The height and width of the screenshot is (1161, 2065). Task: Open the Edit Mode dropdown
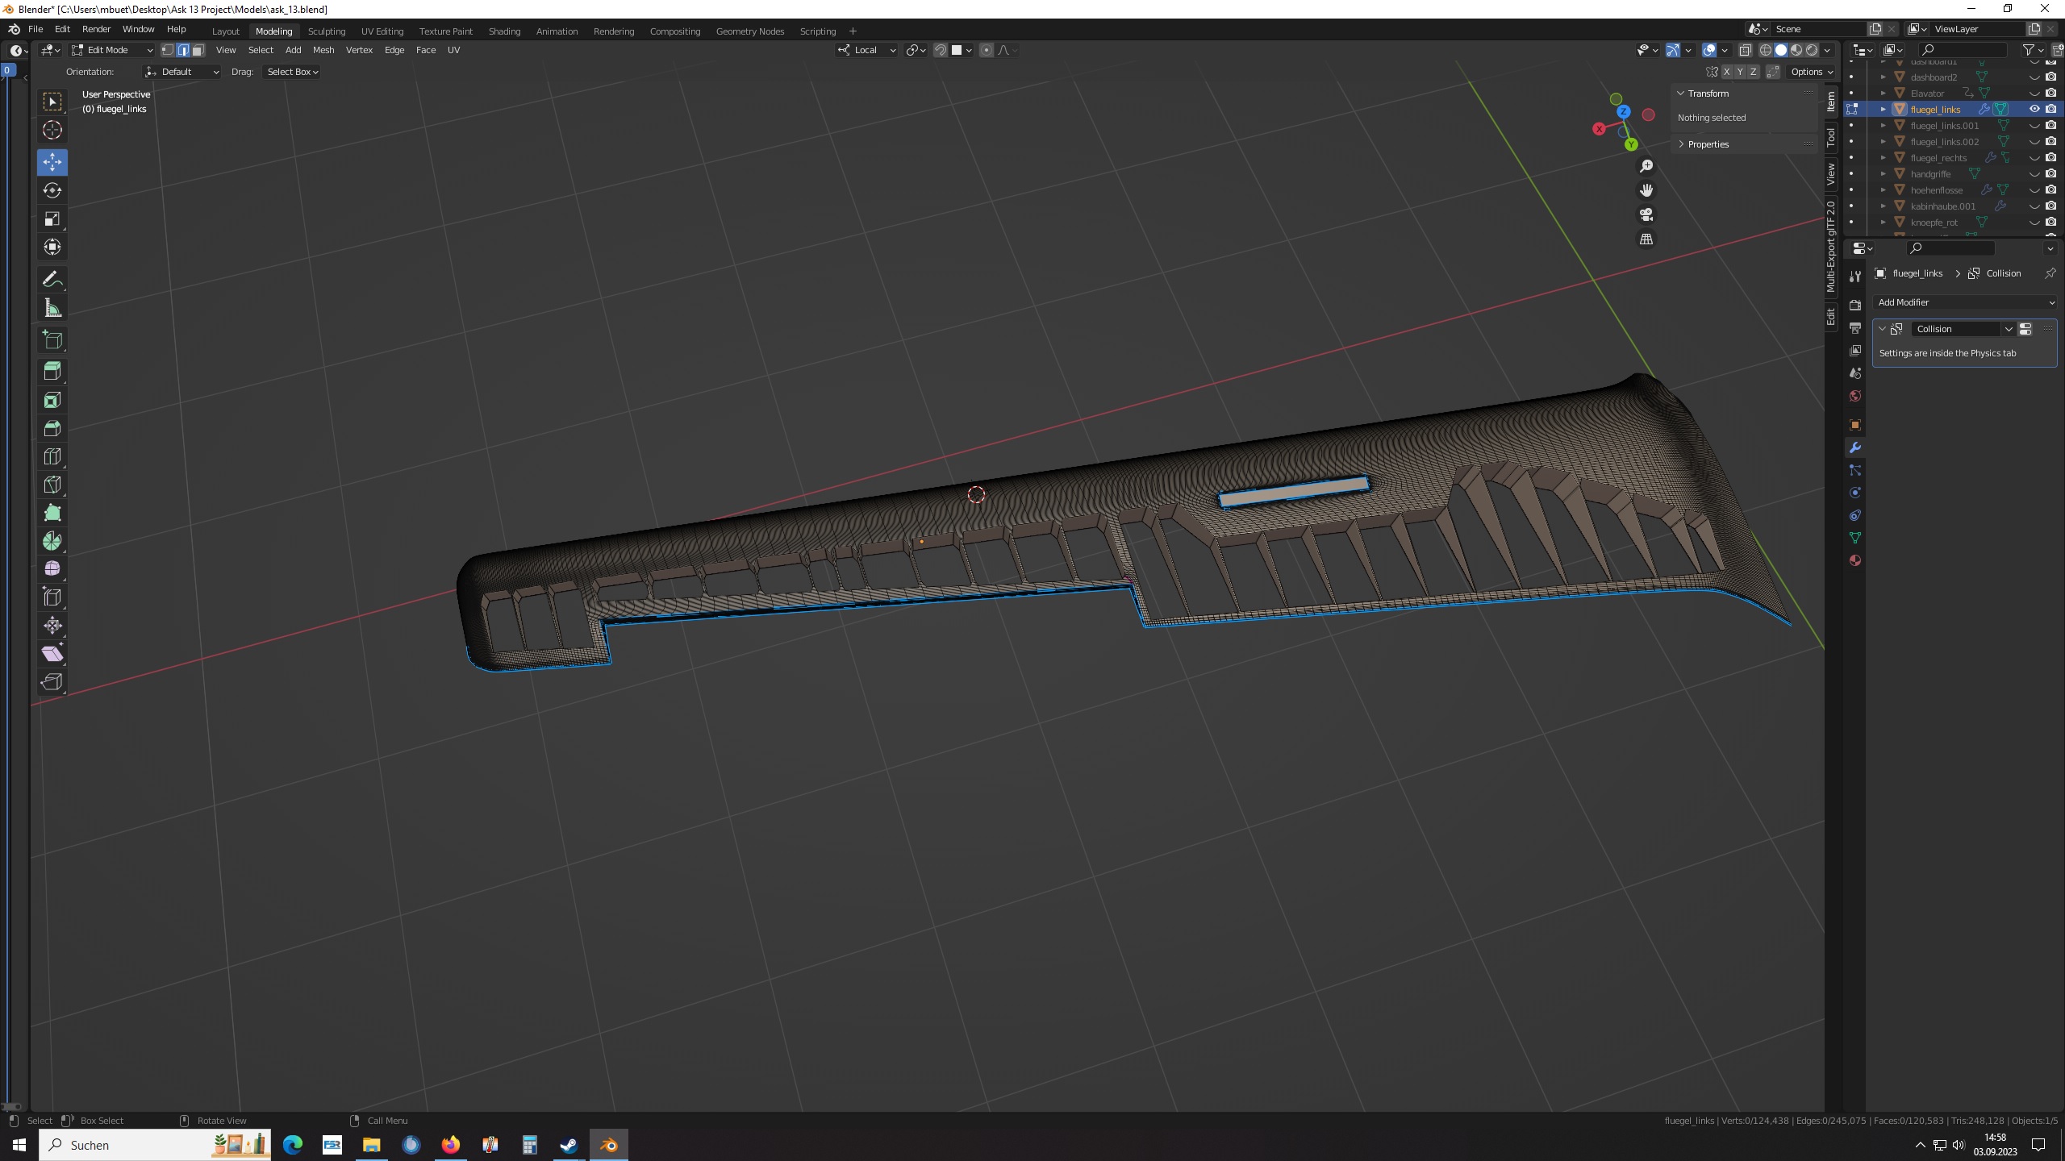[x=111, y=50]
